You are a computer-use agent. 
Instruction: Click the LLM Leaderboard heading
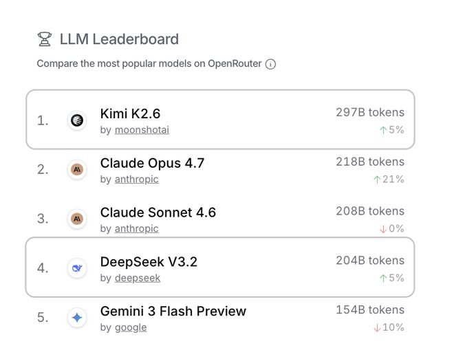(x=118, y=39)
